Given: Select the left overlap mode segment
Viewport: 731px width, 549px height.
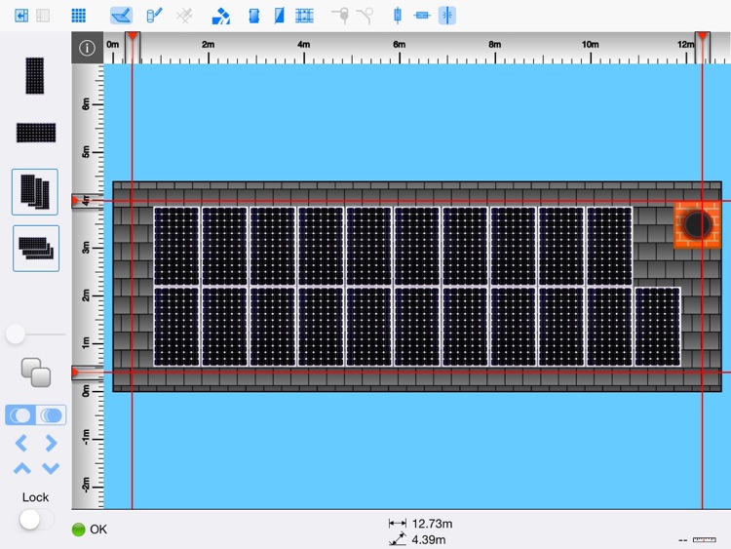Looking at the screenshot, I should click(20, 415).
